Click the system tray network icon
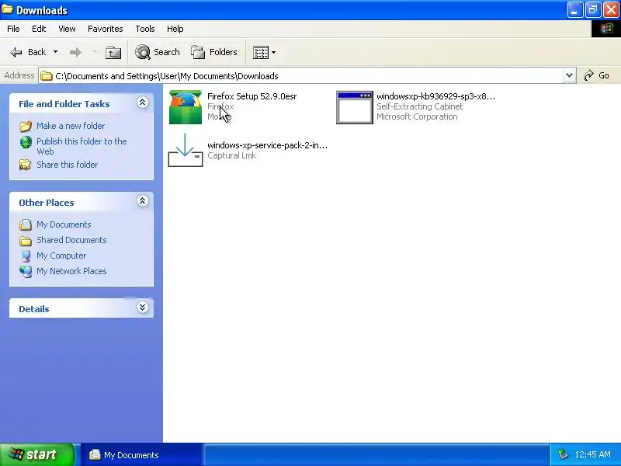This screenshot has height=466, width=621. [563, 454]
